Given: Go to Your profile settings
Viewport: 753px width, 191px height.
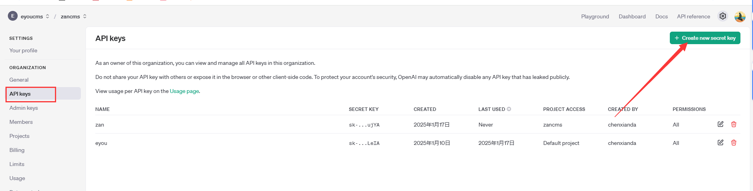Looking at the screenshot, I should tap(23, 50).
